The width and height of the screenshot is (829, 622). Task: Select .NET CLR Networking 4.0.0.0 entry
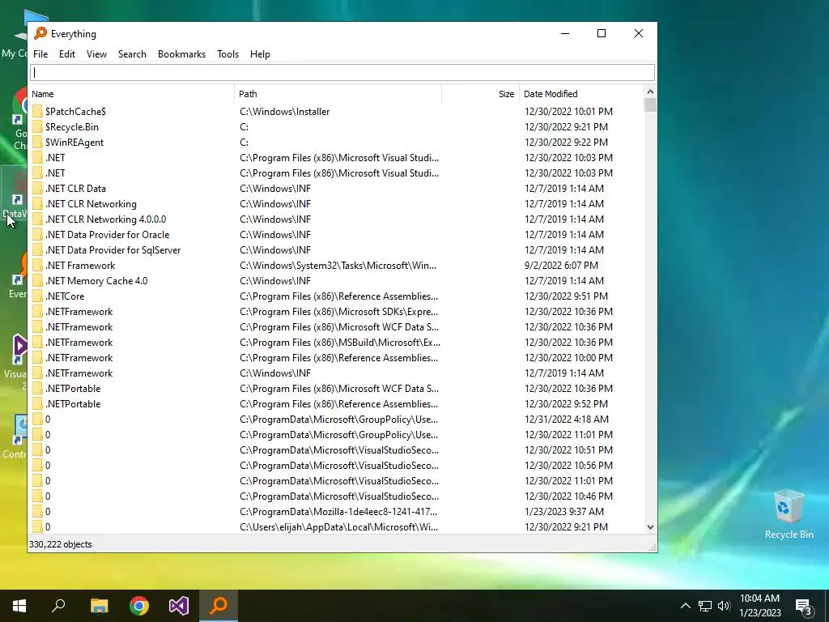106,219
